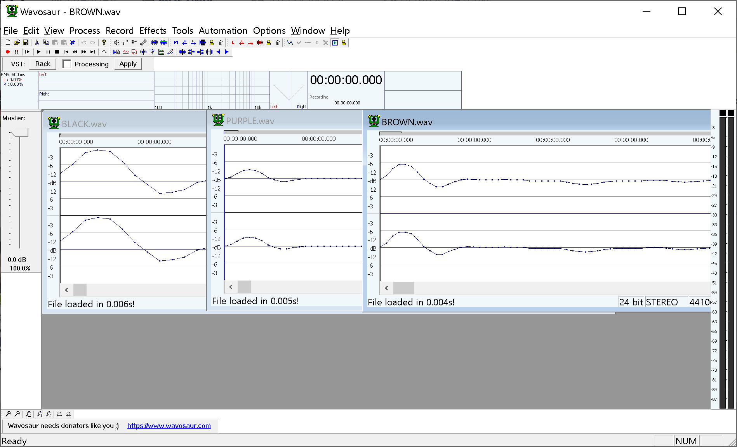
Task: Toggle the red 3D spectrum cube icon
Action: 134,52
